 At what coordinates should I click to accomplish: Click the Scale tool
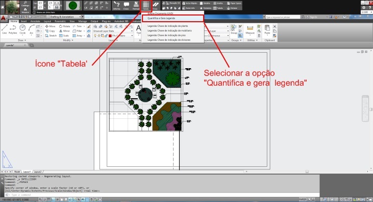pos(64,36)
